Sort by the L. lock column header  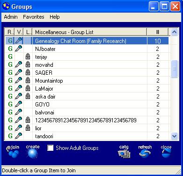[x=28, y=32]
